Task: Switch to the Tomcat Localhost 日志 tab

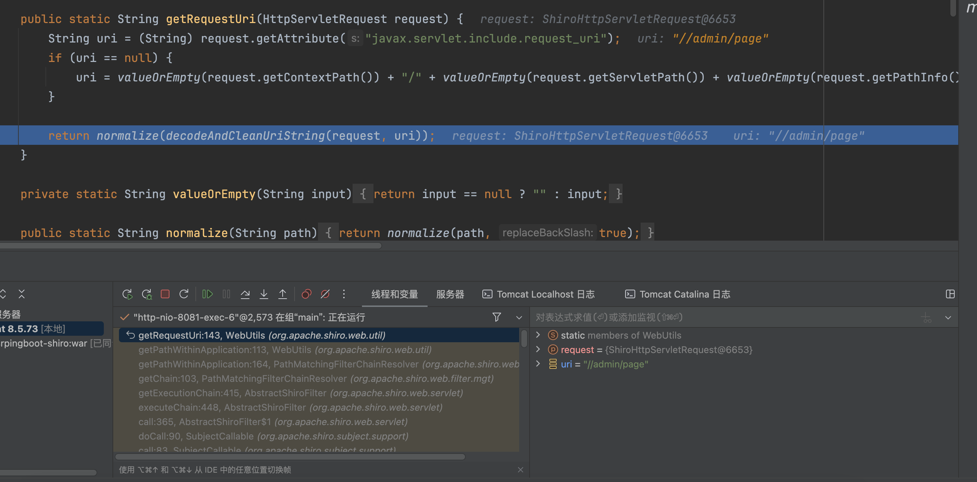Action: 539,294
